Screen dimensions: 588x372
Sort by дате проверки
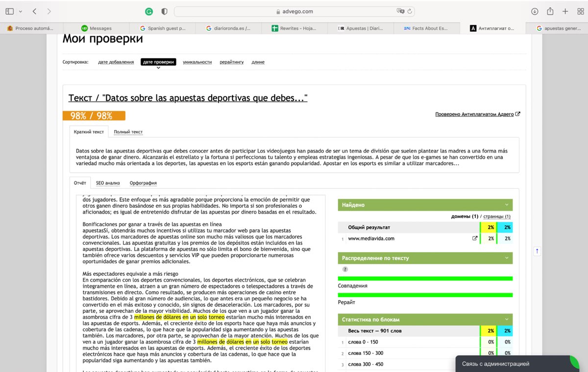point(158,62)
